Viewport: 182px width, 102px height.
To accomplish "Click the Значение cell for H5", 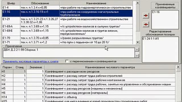I will click(x=36, y=89).
